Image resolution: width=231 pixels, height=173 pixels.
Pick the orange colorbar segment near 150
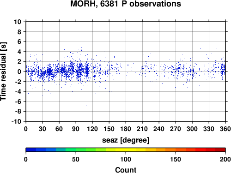point(176,150)
